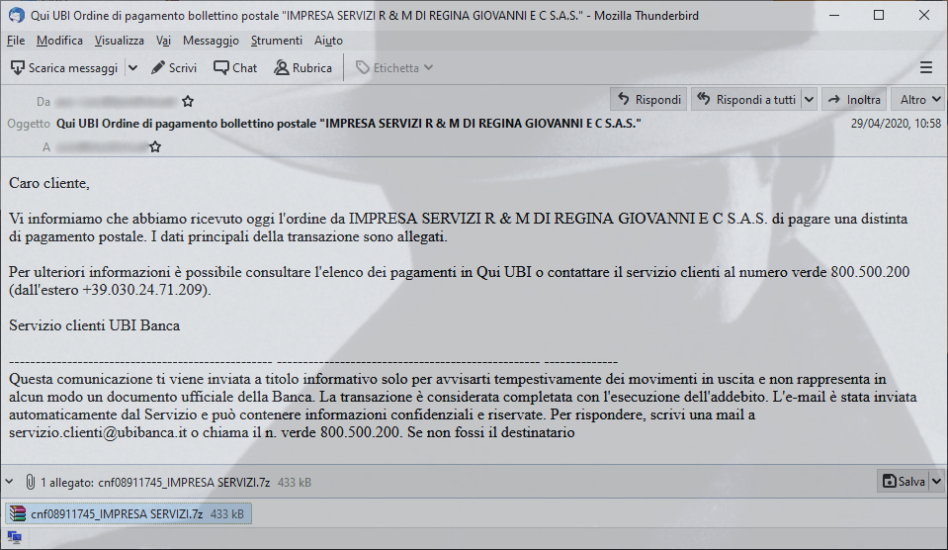Select attachment cnf08911745_IMPRESA SERVIZI.7z
The image size is (948, 550).
click(x=129, y=513)
